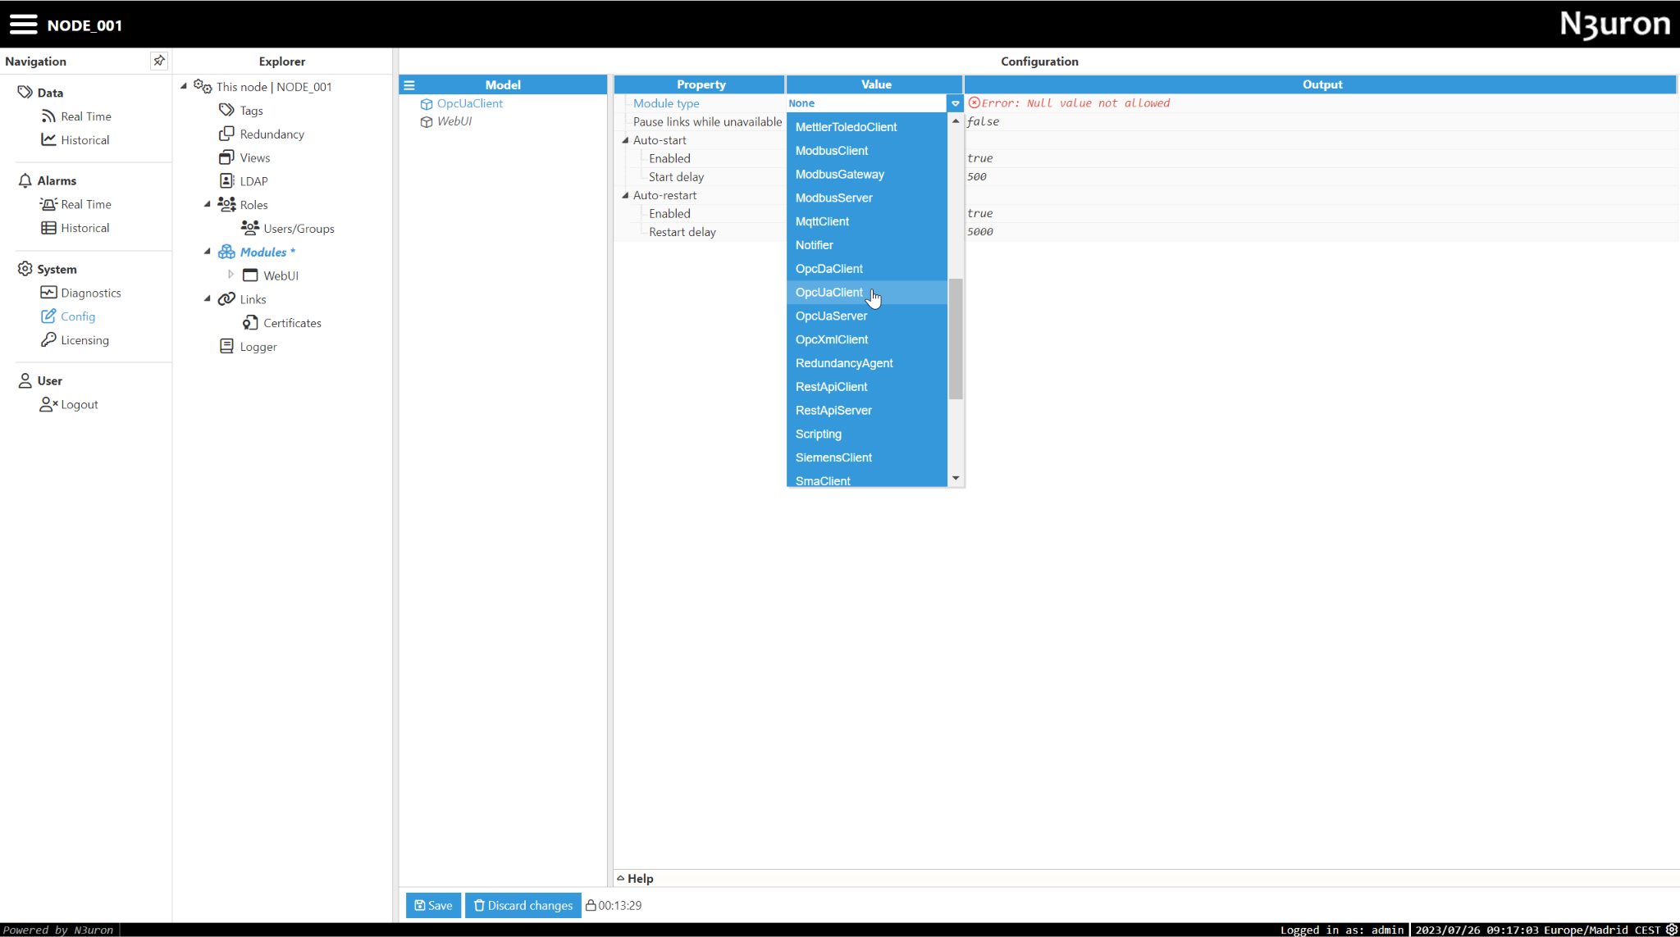The image size is (1680, 937).
Task: Select the Tags icon in Explorer
Action: point(227,110)
